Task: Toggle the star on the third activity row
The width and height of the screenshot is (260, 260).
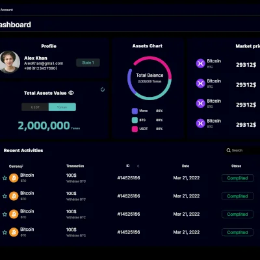Action: tap(5, 214)
